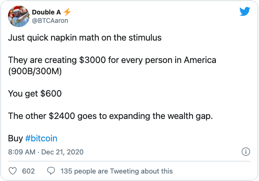Click the reply speech bubble icon
The image size is (259, 181).
[x=51, y=171]
